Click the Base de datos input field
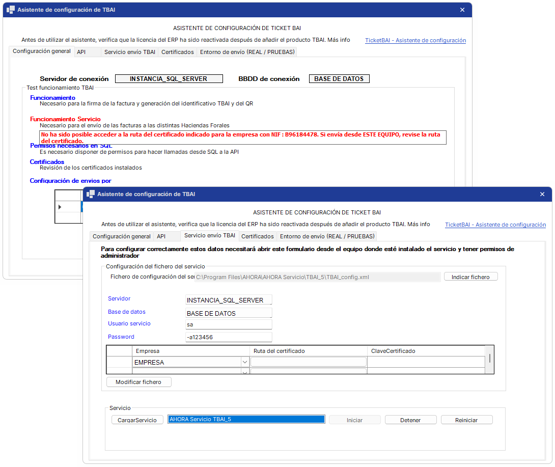 [x=229, y=313]
